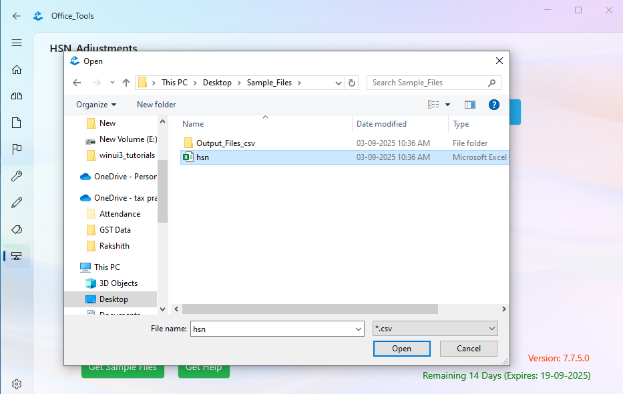Image resolution: width=623 pixels, height=394 pixels.
Task: Open the settings gear at bottom left
Action: click(17, 383)
